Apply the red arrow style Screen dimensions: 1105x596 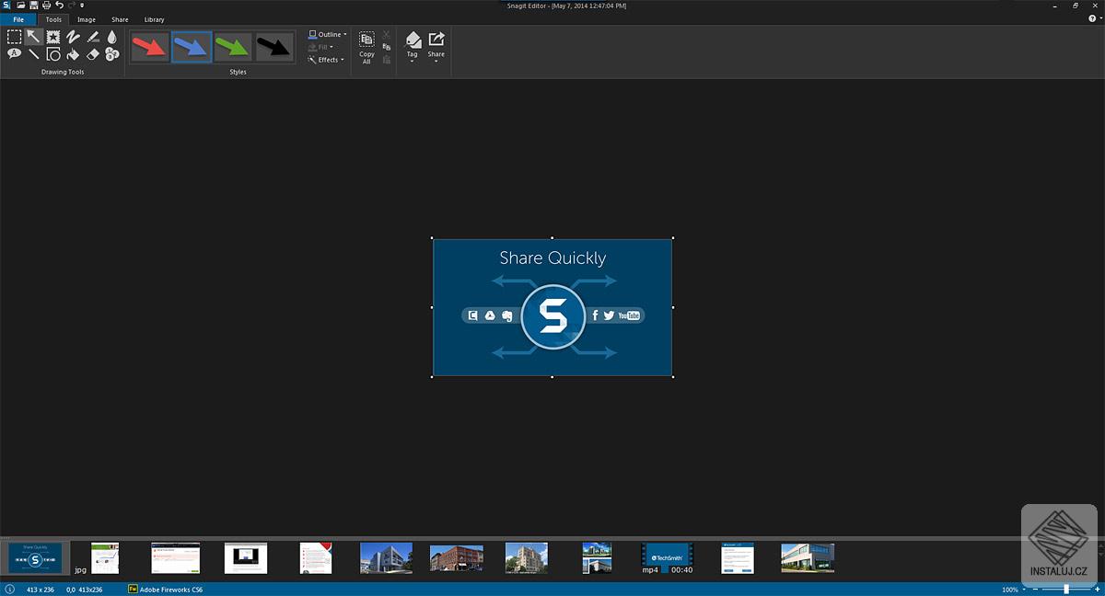[x=149, y=47]
